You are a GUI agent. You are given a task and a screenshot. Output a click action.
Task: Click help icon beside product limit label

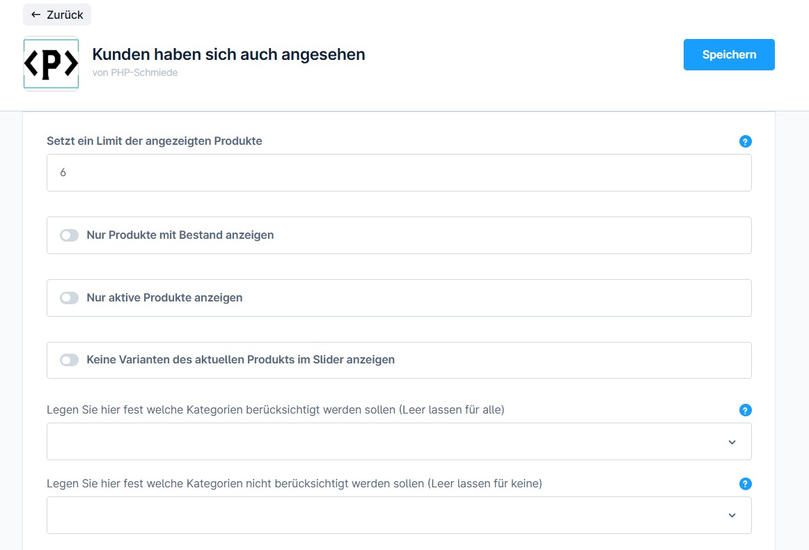click(745, 141)
